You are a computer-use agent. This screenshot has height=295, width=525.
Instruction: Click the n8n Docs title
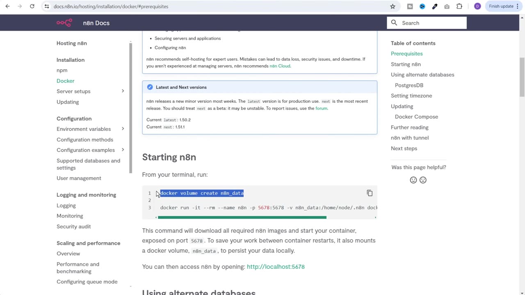pyautogui.click(x=96, y=23)
